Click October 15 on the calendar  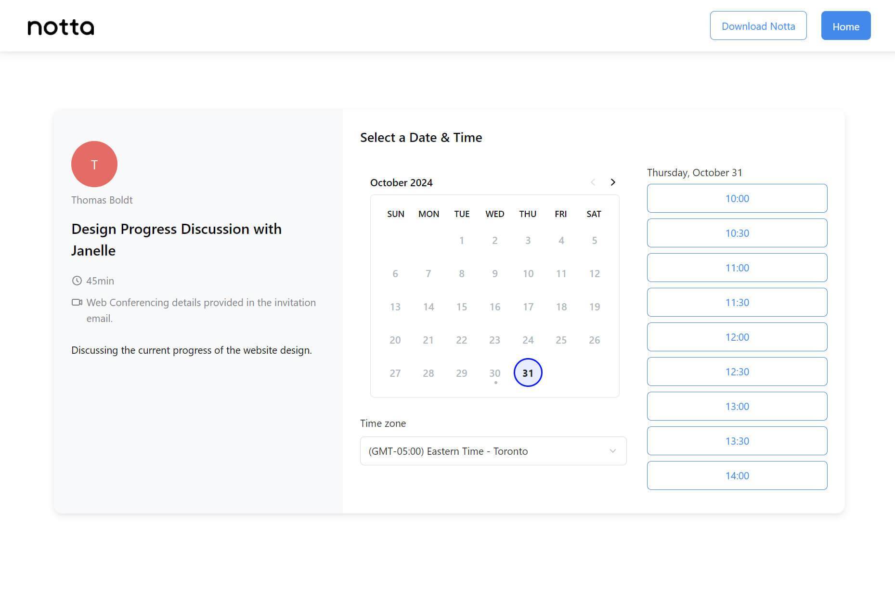462,307
